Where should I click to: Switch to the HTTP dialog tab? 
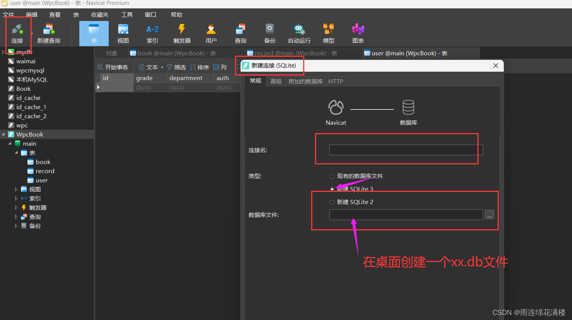pyautogui.click(x=336, y=81)
